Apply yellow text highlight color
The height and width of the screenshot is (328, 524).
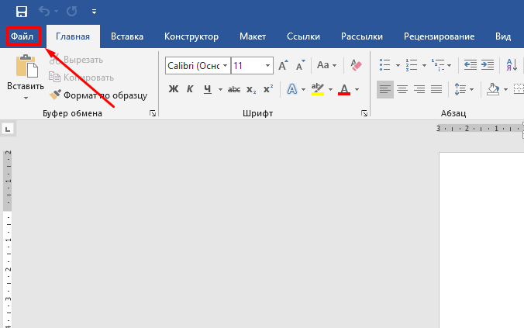(x=318, y=89)
